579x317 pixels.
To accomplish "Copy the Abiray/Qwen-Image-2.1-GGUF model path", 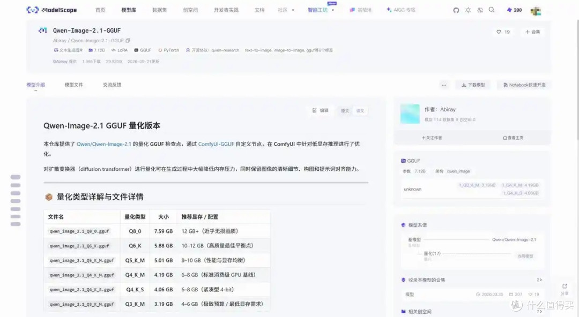I will click(128, 41).
